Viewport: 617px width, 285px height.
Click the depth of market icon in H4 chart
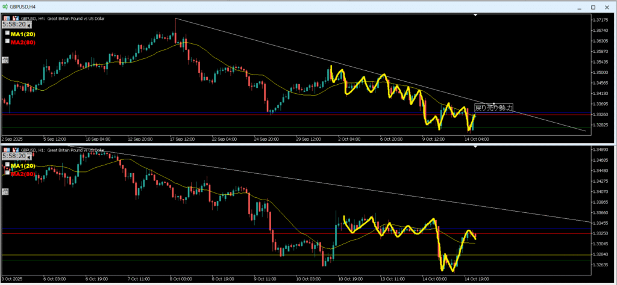(14, 18)
